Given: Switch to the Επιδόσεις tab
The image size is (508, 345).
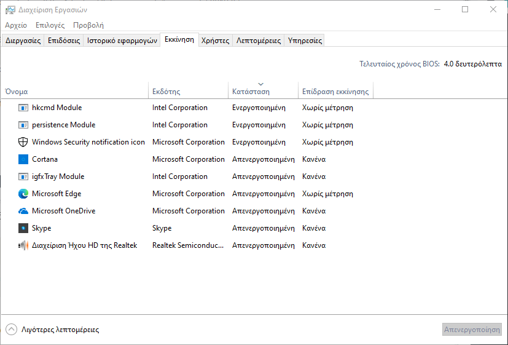Looking at the screenshot, I should (x=64, y=41).
